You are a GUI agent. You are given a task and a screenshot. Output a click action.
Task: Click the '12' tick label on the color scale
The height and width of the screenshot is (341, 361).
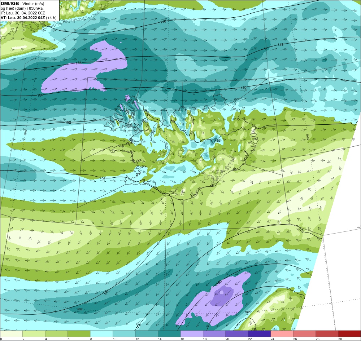137,339
